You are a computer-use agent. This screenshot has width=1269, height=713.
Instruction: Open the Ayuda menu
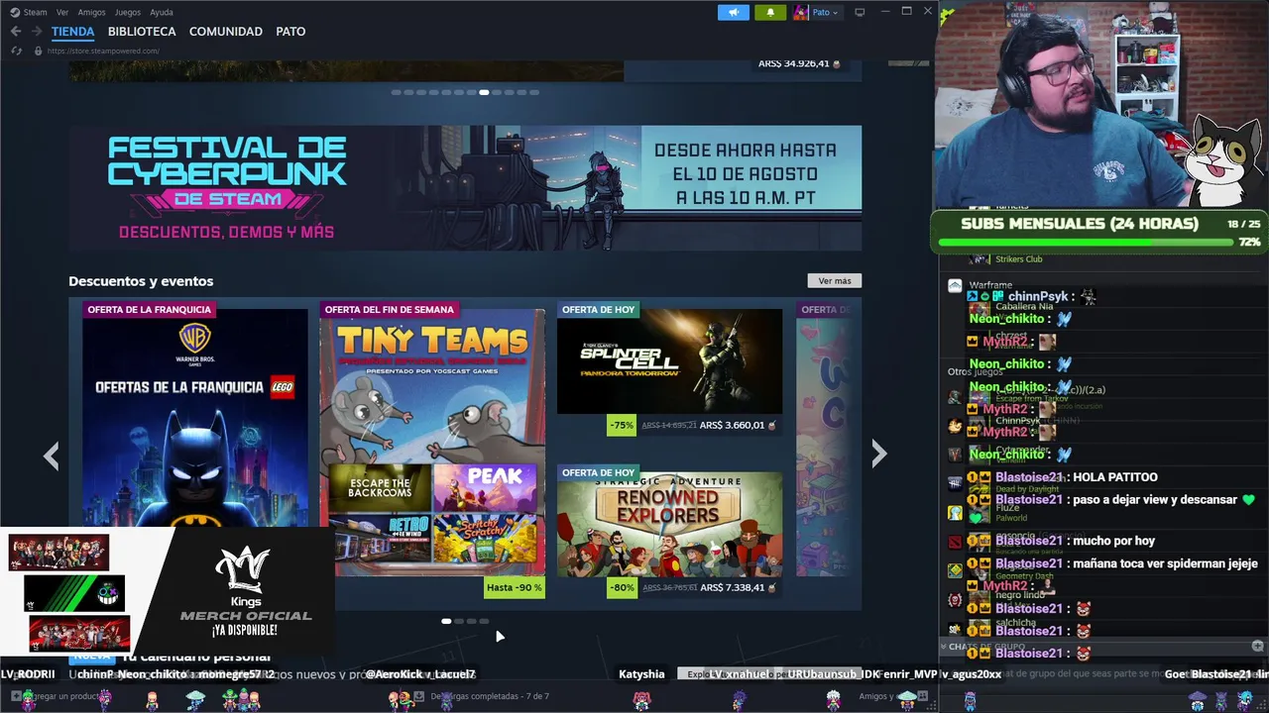[161, 12]
